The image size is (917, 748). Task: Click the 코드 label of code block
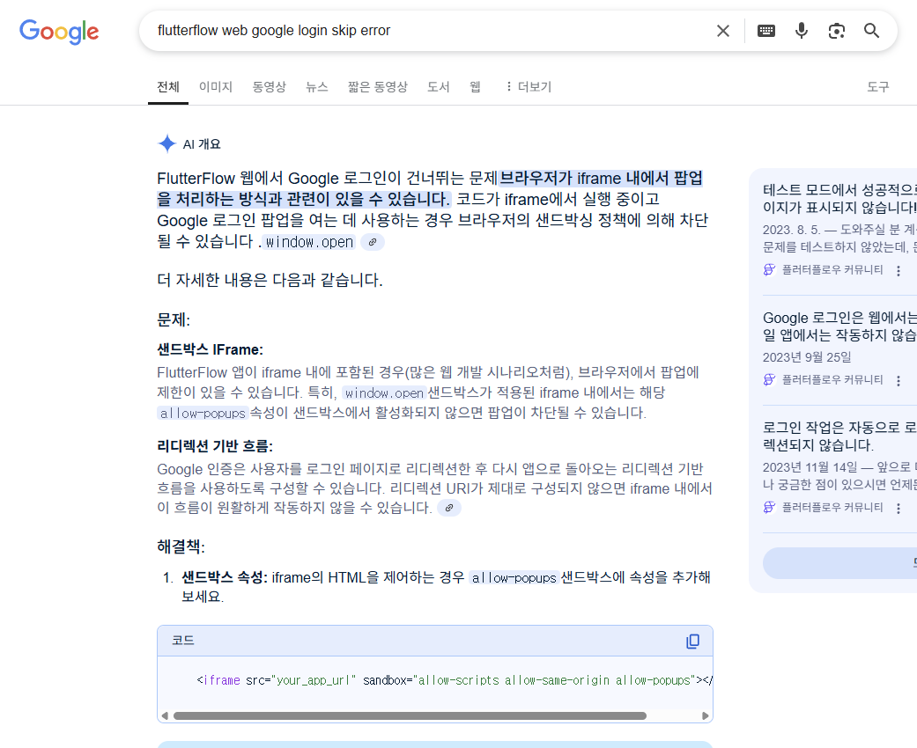(x=183, y=641)
